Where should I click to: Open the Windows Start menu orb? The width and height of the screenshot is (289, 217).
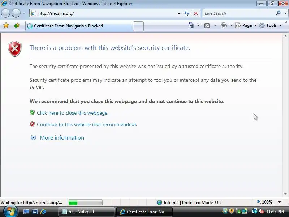[x=11, y=212]
